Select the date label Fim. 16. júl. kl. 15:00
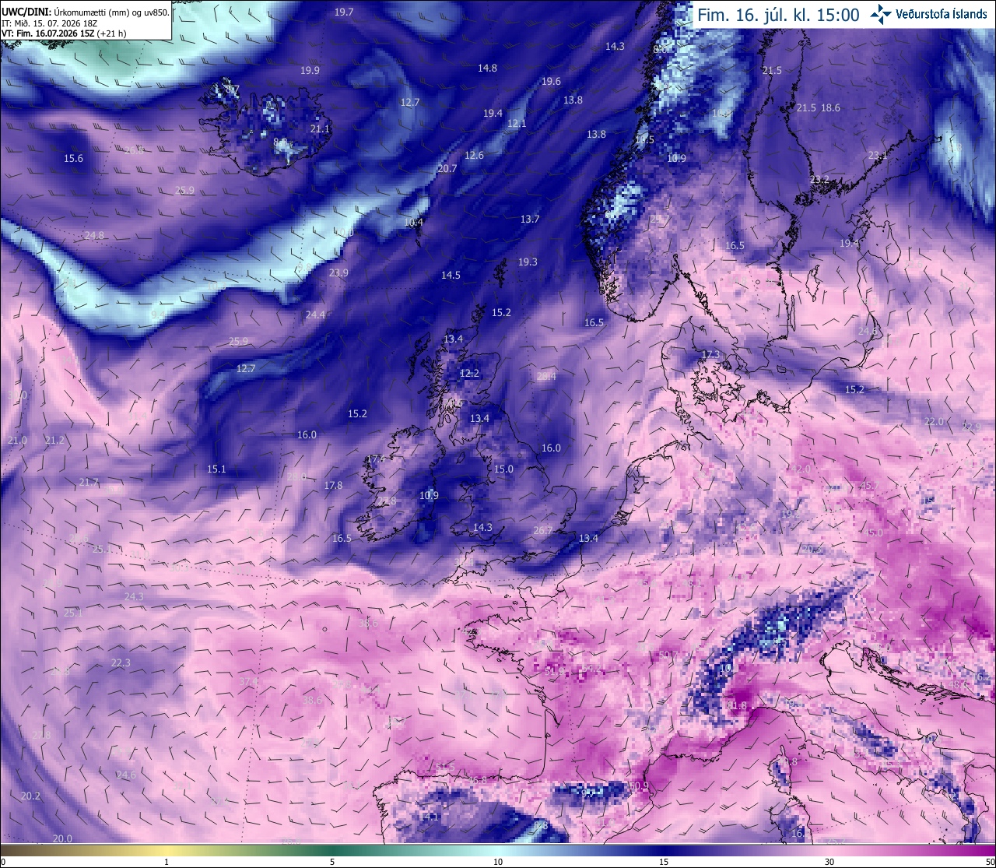 778,15
